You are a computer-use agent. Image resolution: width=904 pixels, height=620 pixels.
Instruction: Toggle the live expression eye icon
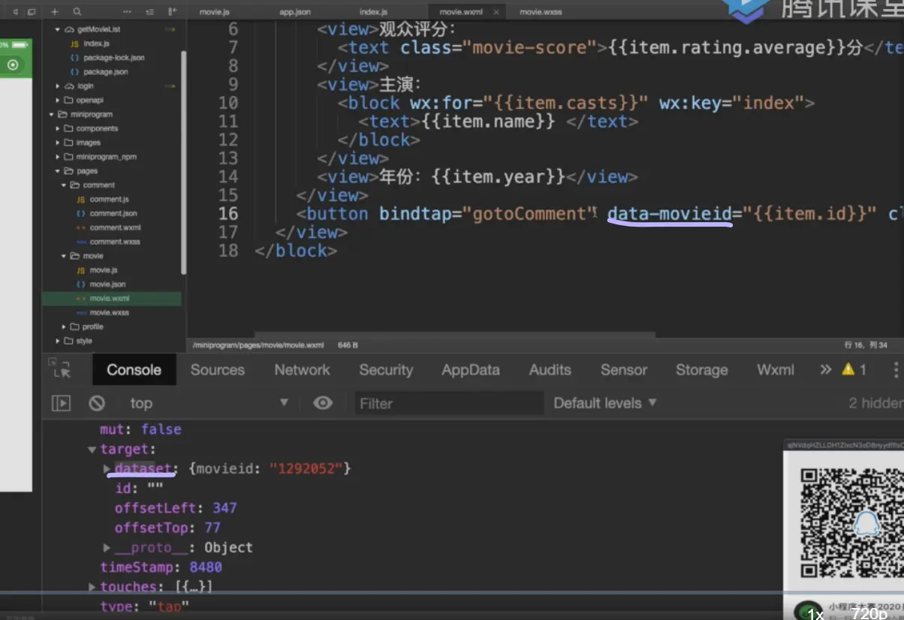click(x=323, y=403)
